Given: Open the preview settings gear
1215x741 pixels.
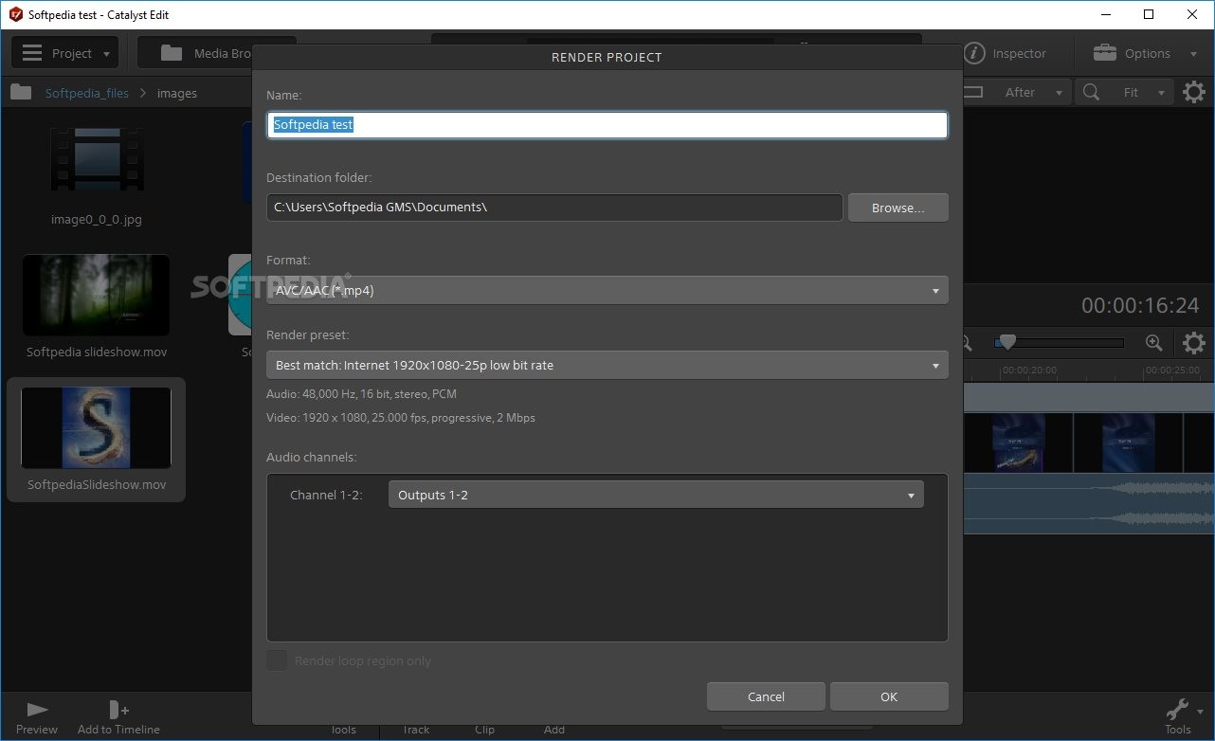Looking at the screenshot, I should coord(1194,92).
